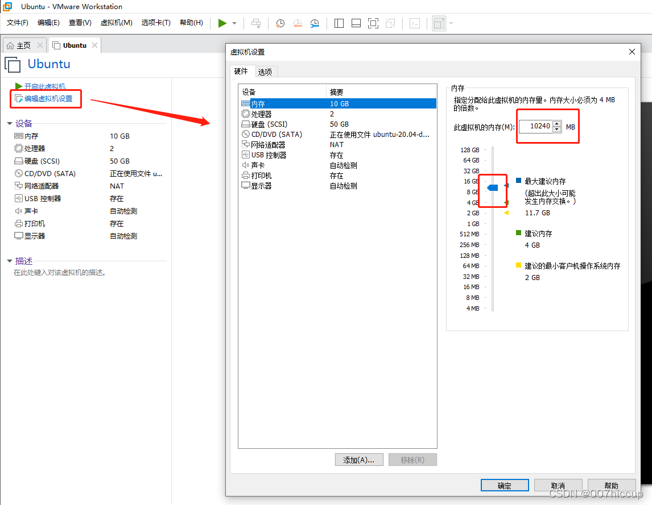Select CD/DVD (SATA) in settings hardware list
The height and width of the screenshot is (505, 652).
(x=338, y=135)
